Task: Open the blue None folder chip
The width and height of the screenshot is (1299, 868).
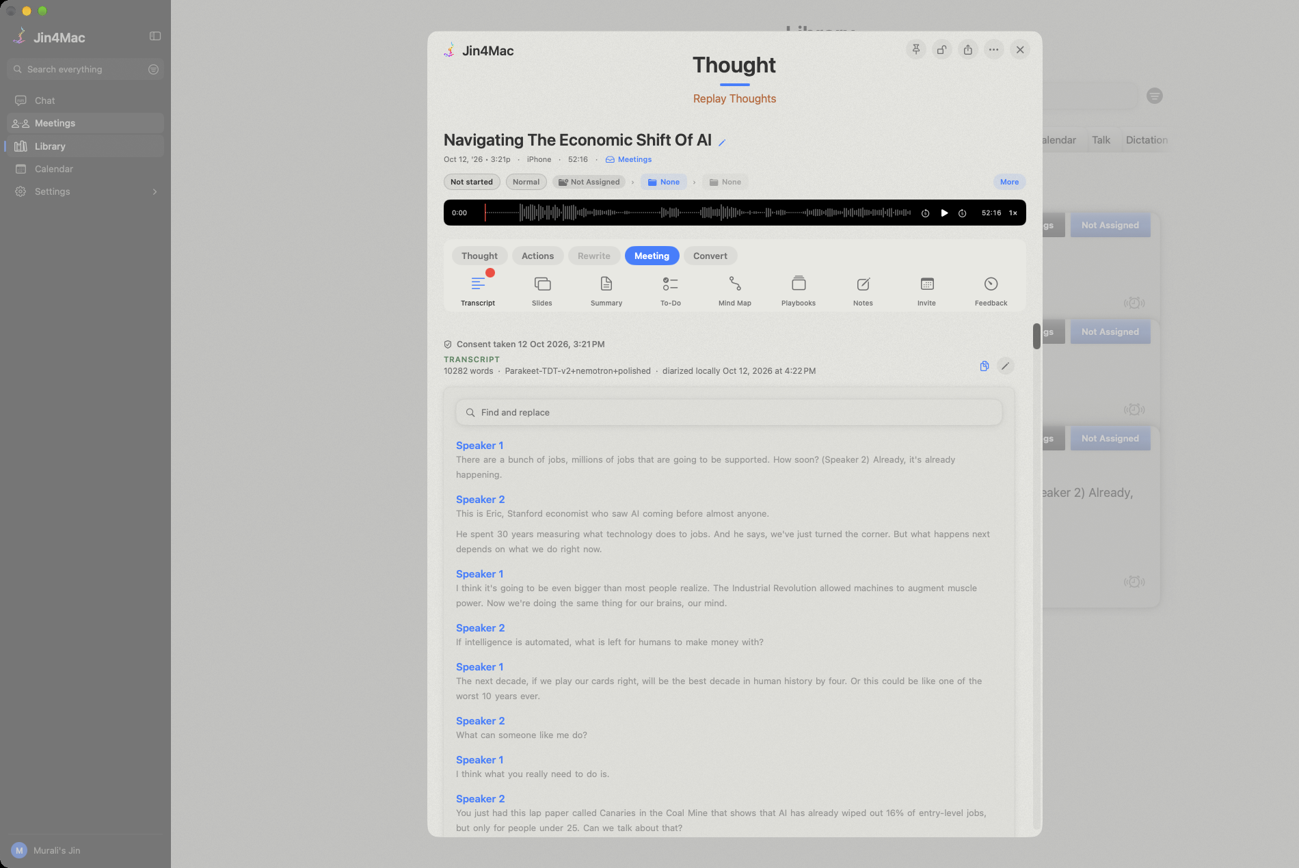Action: 664,182
